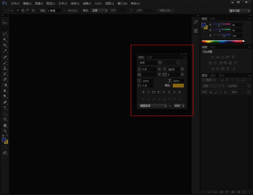Select the Zoom tool
The height and width of the screenshot is (195, 253).
point(5,131)
